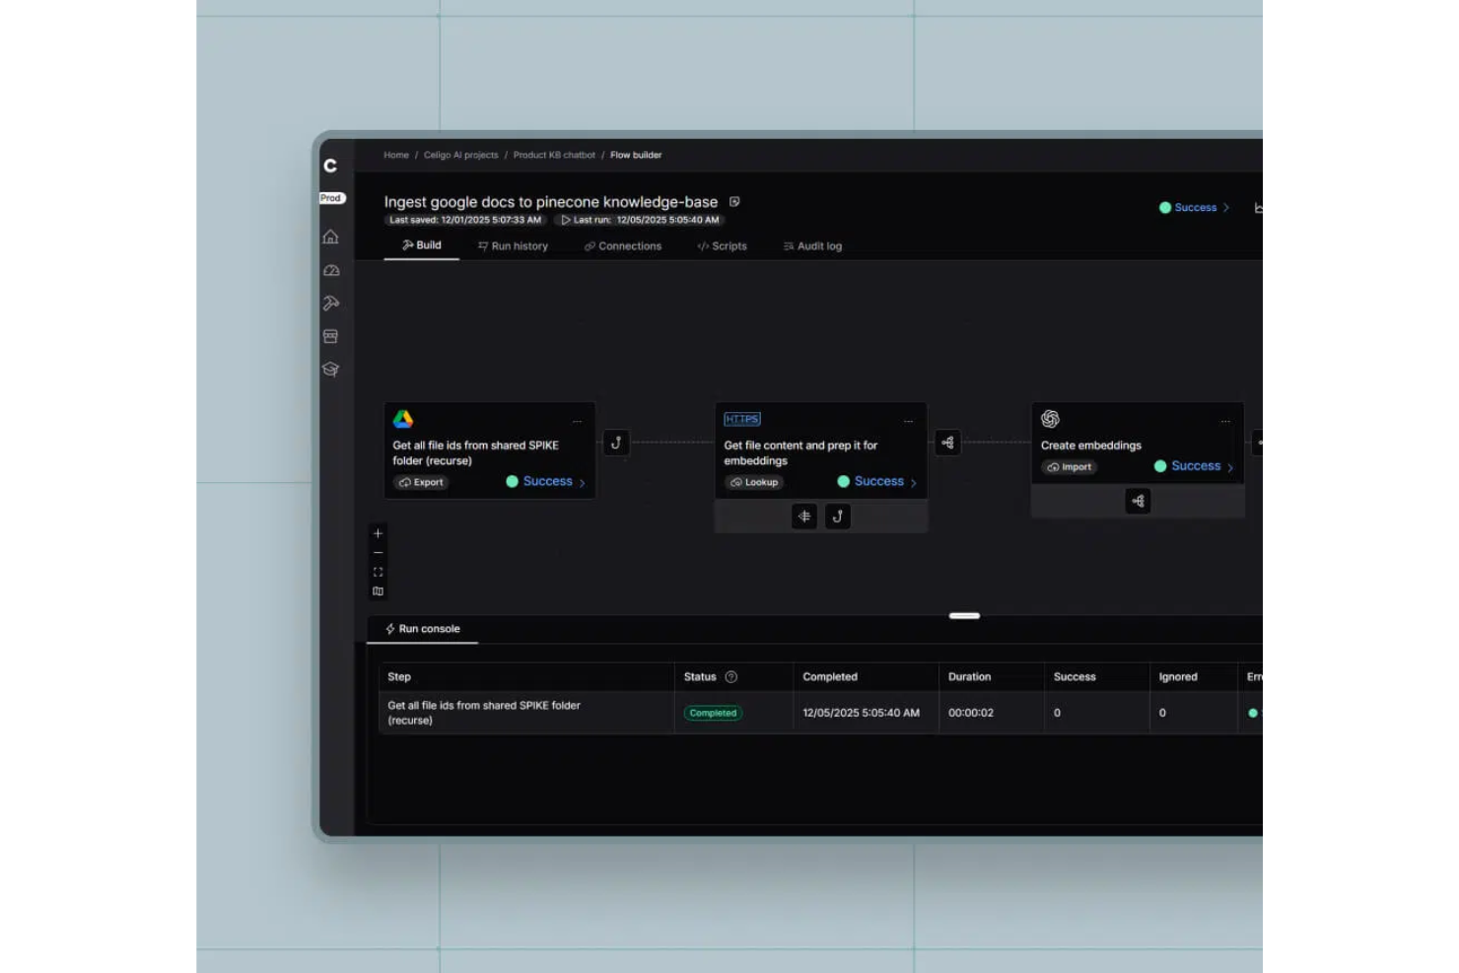Select the hammer tools icon in sidebar

(x=331, y=303)
